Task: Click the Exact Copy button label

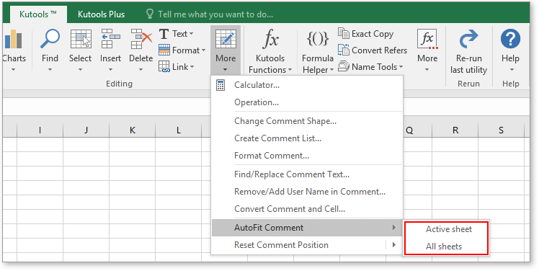Action: [x=373, y=34]
